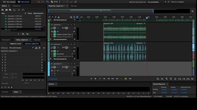197x110 pixels.
Task: Select the Razor tool
Action: (52, 2)
